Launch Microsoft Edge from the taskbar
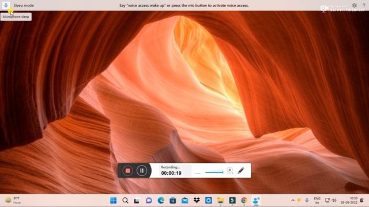Image resolution: width=369 pixels, height=207 pixels. coord(161,201)
